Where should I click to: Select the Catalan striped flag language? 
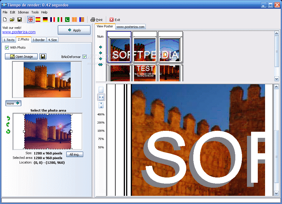pyautogui.click(x=74, y=20)
